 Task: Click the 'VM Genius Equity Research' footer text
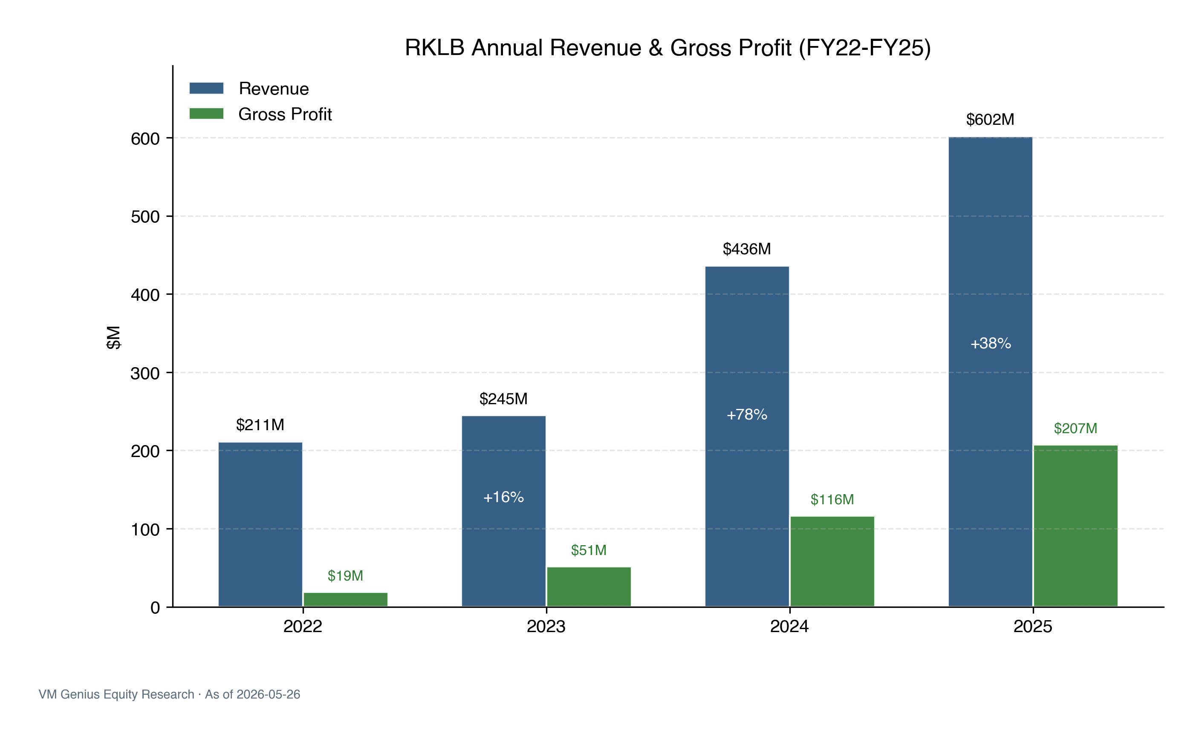click(116, 695)
